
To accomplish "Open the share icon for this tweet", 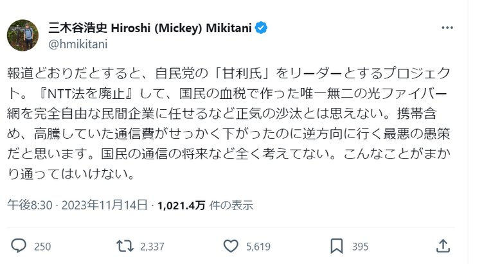I will point(443,245).
